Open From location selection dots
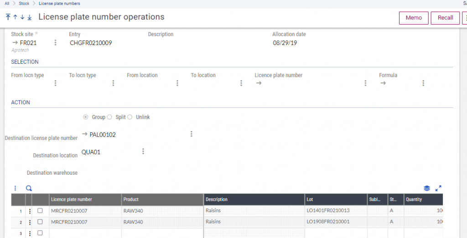Image resolution: width=467 pixels, height=238 pixels. (177, 83)
